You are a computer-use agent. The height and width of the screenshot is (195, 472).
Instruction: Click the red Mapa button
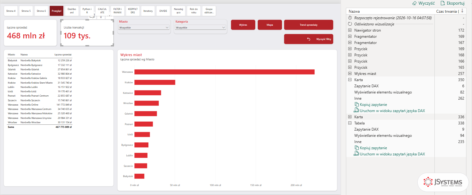[270, 25]
